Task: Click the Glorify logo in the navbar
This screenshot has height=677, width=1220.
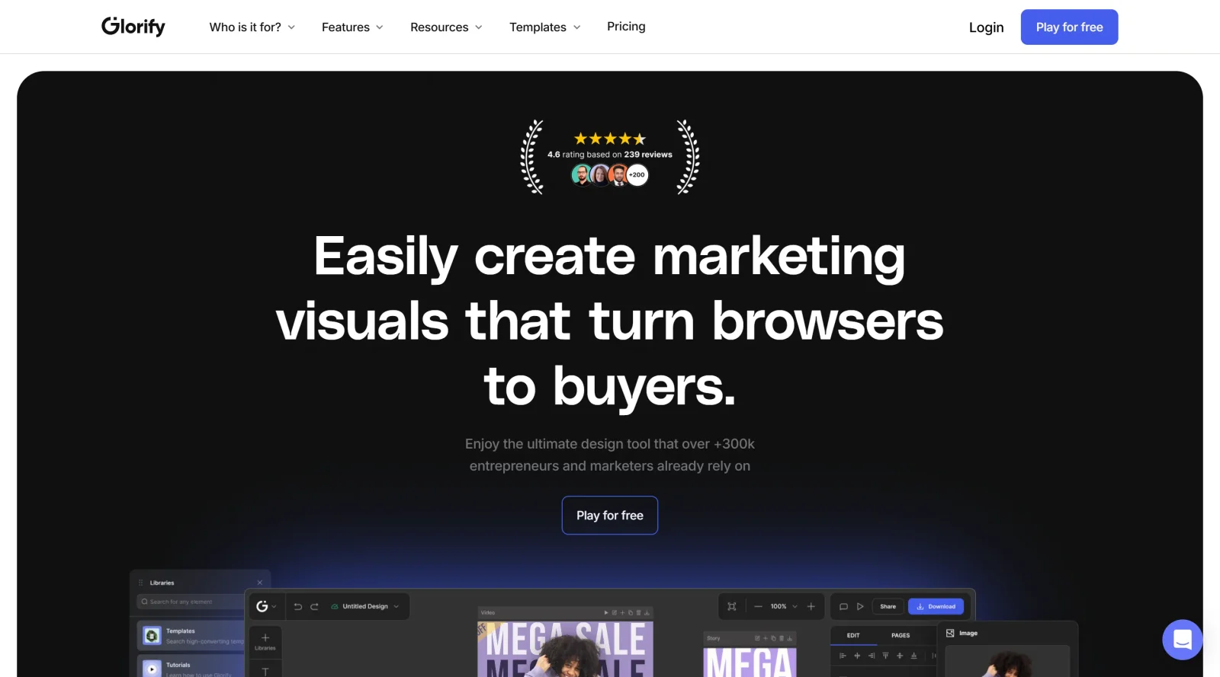Action: point(133,27)
